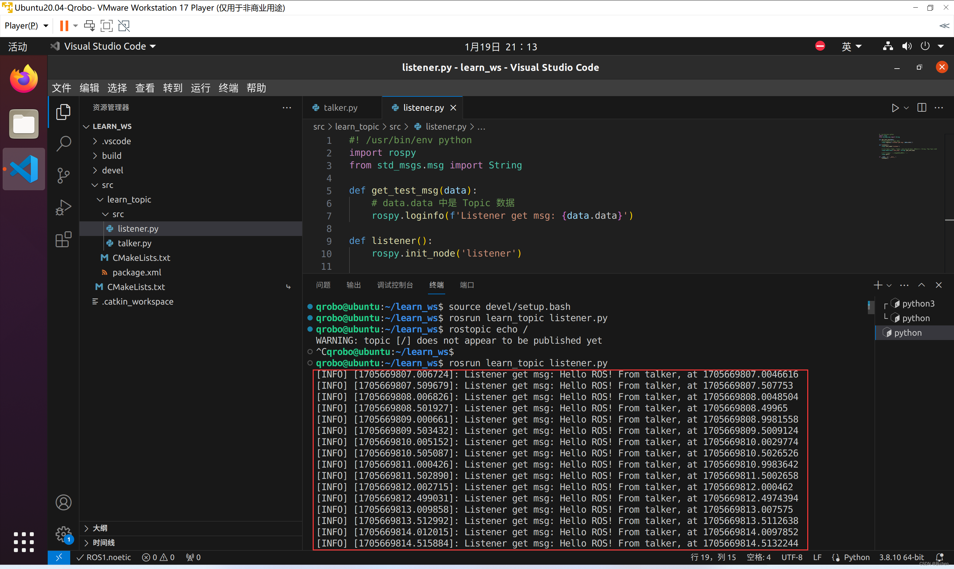Open notifications bell in status bar
The image size is (954, 569).
pyautogui.click(x=939, y=557)
